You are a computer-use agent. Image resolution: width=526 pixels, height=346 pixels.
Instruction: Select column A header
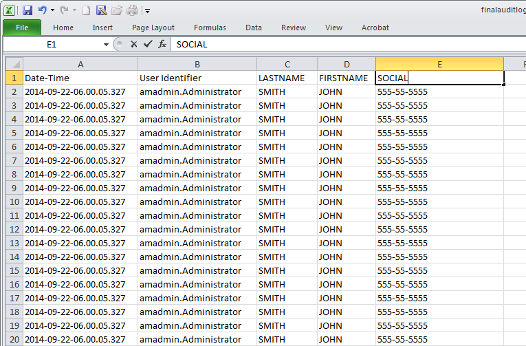80,64
